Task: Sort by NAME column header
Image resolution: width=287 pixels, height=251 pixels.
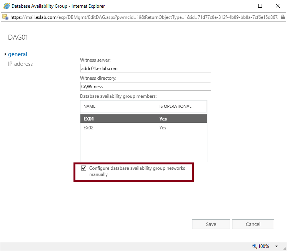Action: (x=118, y=106)
